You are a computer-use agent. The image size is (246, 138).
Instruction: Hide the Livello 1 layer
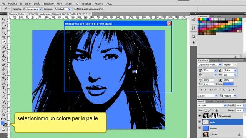pos(199,128)
